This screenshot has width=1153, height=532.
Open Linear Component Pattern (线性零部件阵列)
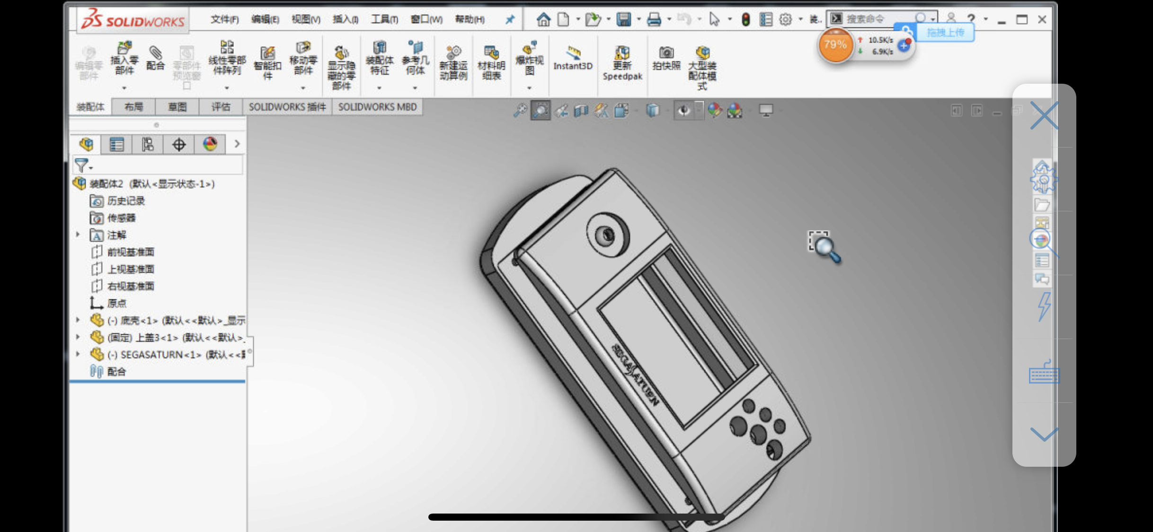227,58
